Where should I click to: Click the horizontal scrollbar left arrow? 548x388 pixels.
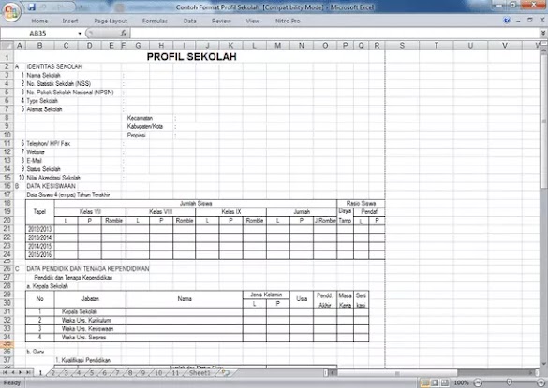click(333, 373)
